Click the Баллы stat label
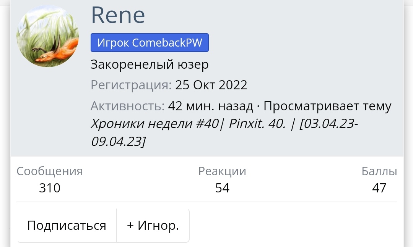This screenshot has height=247, width=413. click(x=379, y=171)
